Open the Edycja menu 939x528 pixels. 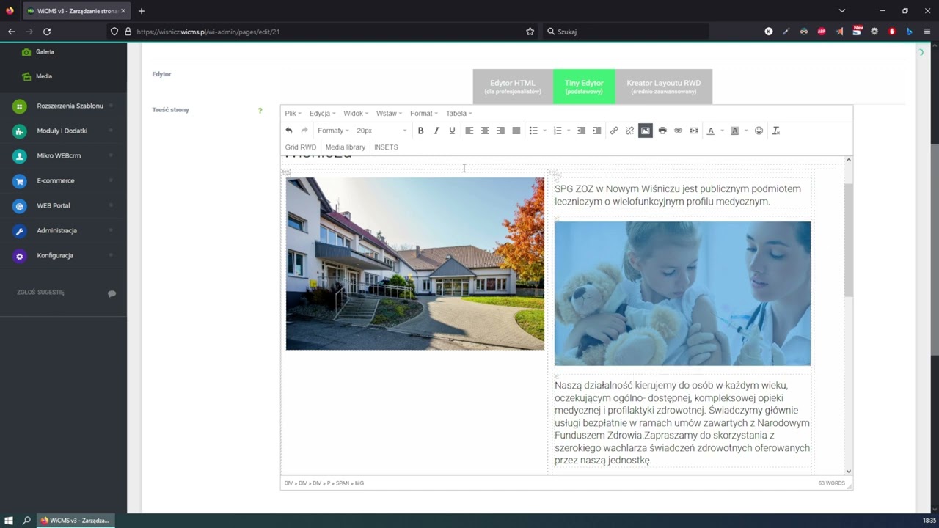click(322, 114)
